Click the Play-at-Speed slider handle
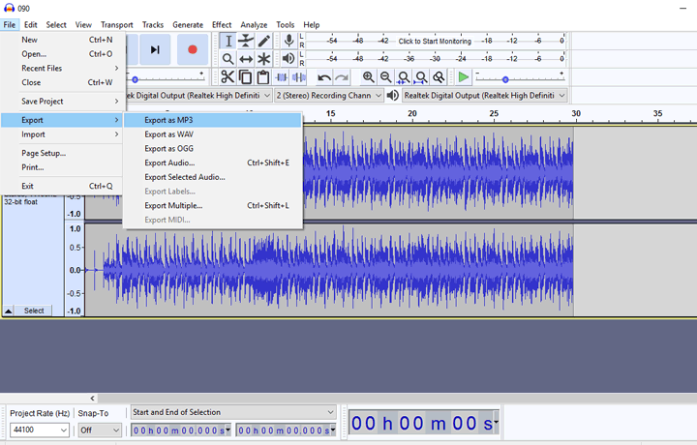The image size is (697, 445). [505, 79]
